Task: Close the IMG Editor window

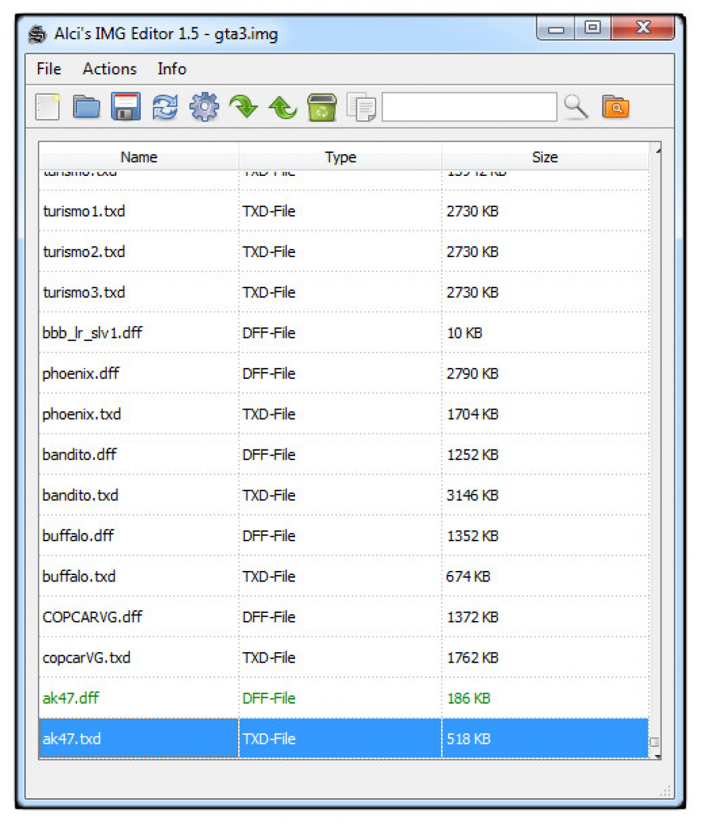Action: click(643, 27)
